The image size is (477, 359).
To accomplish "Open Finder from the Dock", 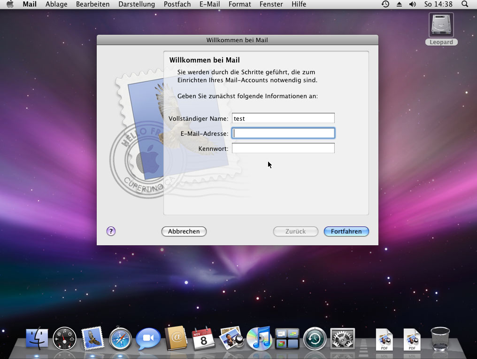I will (37, 339).
